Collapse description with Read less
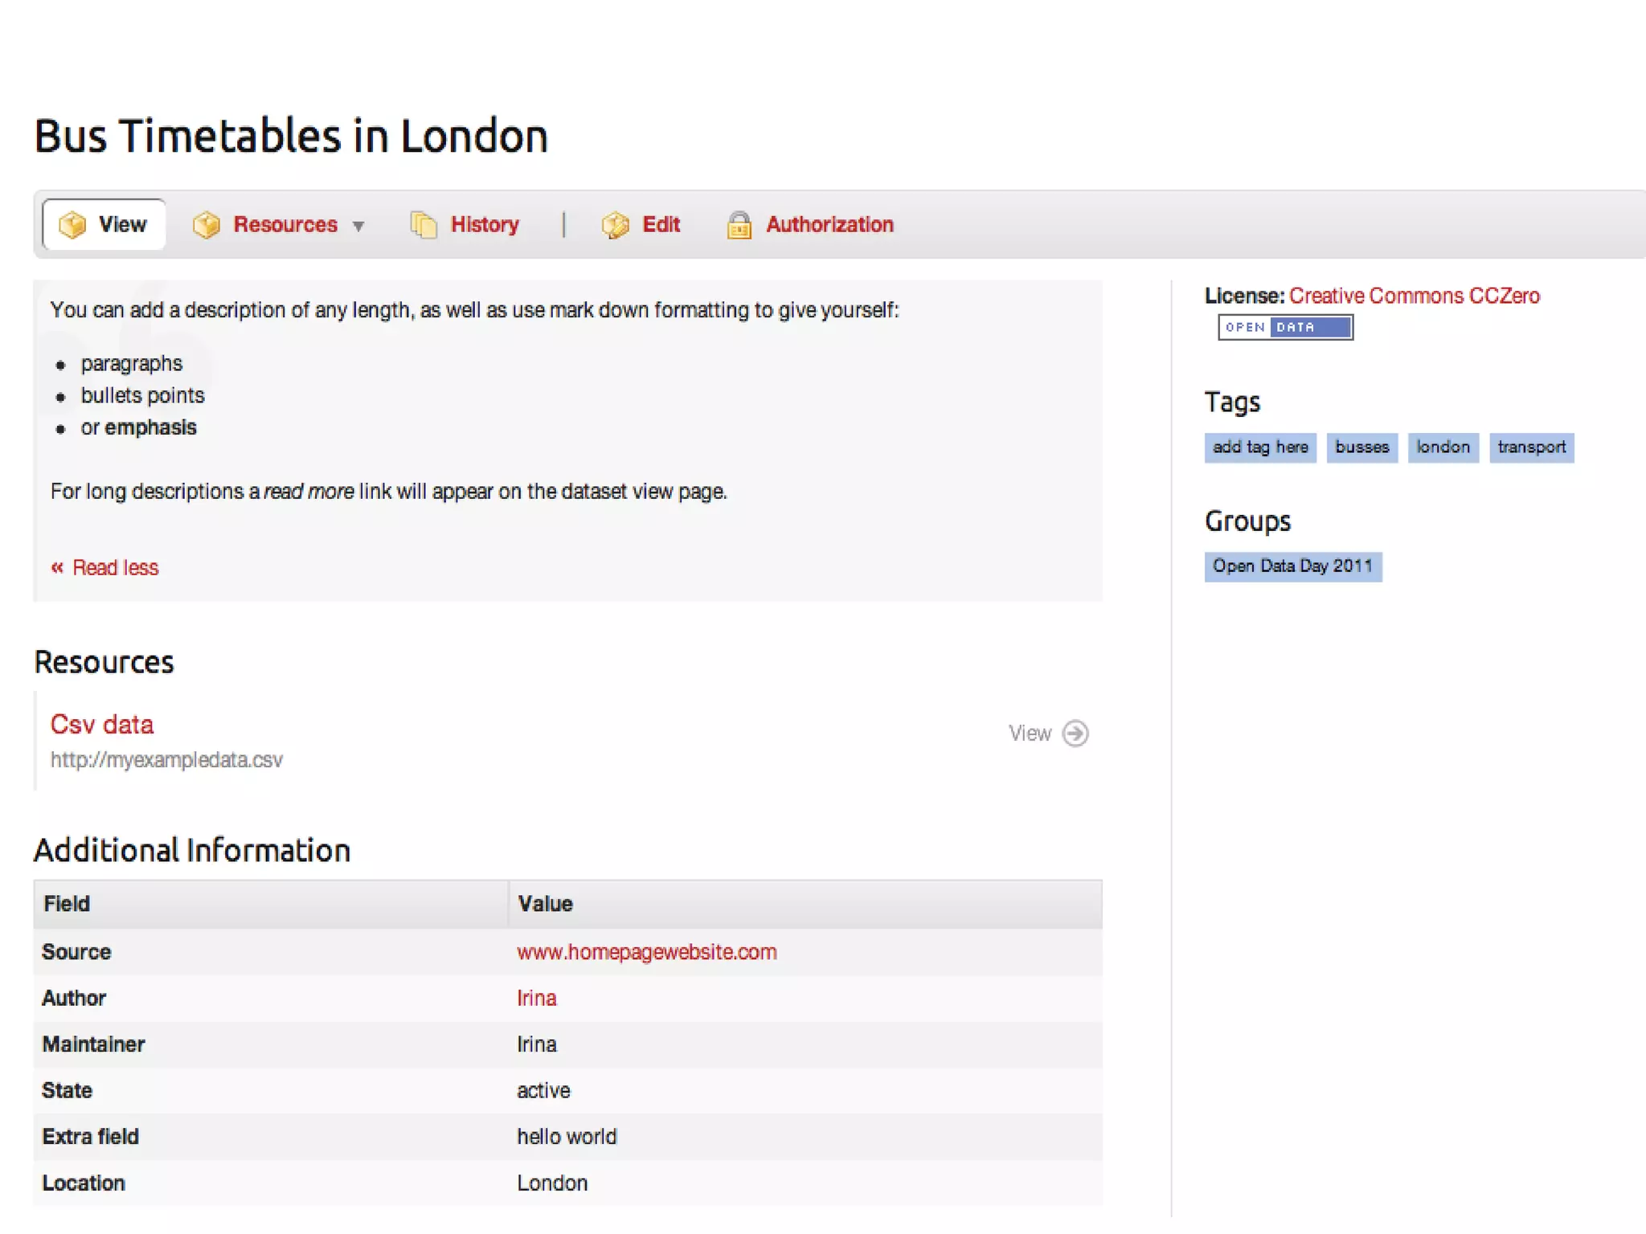The height and width of the screenshot is (1234, 1646). tap(116, 568)
